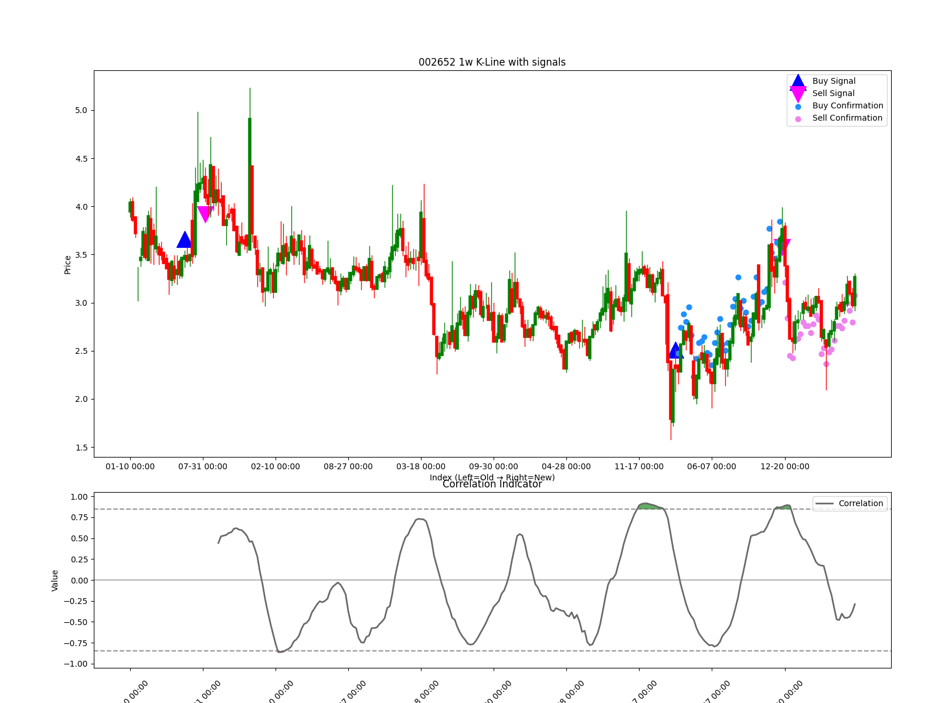
Task: Click the 1.00 correlation tick label
Action: (x=79, y=497)
